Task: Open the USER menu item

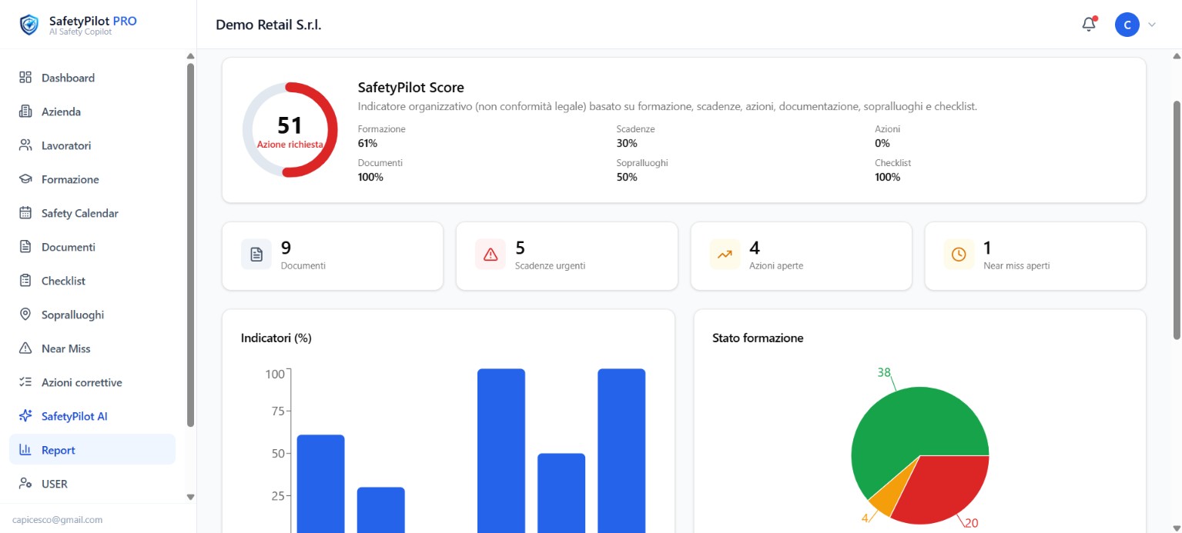Action: (92, 484)
